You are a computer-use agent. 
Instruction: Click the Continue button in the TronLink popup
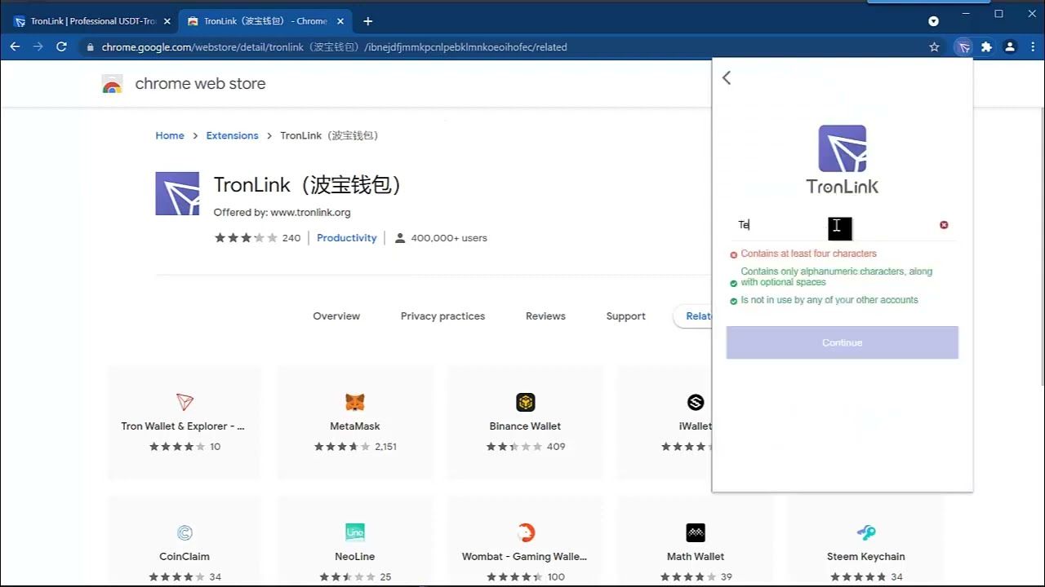pyautogui.click(x=842, y=342)
